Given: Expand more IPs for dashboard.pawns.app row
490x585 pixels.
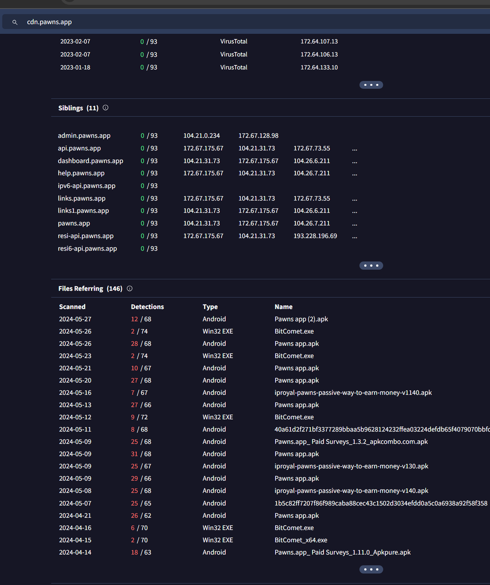Looking at the screenshot, I should pyautogui.click(x=355, y=161).
